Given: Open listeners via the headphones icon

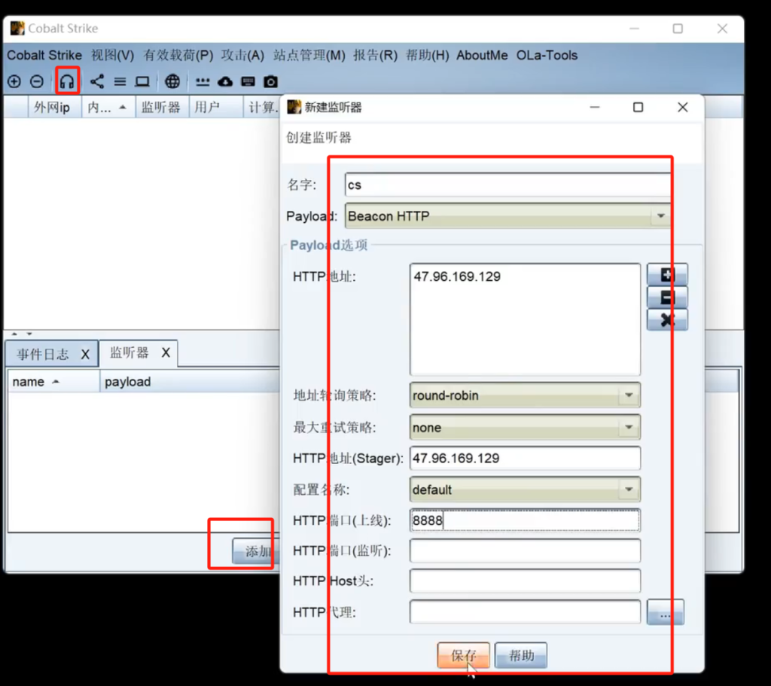Looking at the screenshot, I should click(67, 81).
